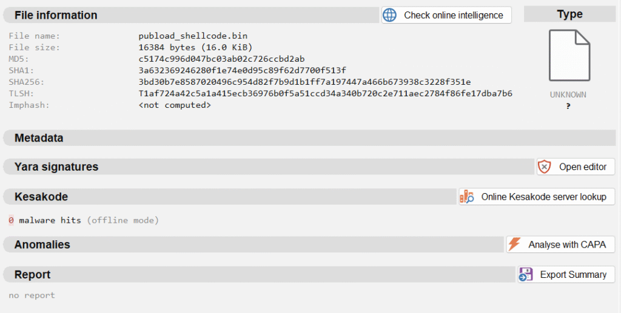Click the orange lightning CAPA icon
Screen dimensions: 621x313
[x=514, y=245]
